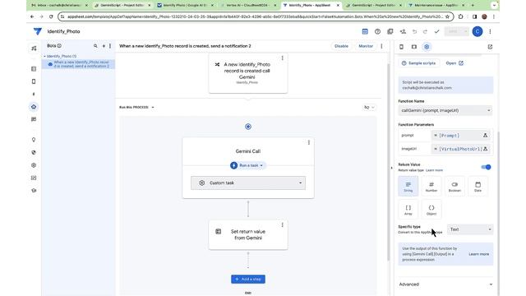Open right panel in new window icon
526x296 pixels.
point(490,47)
